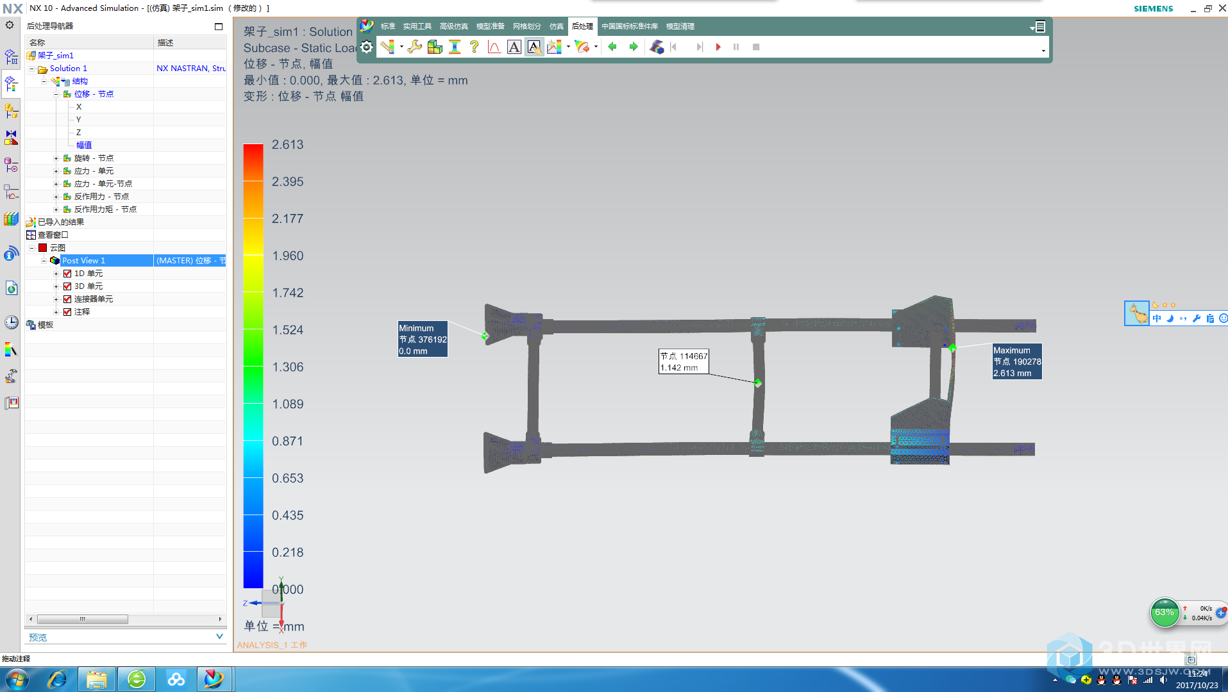
Task: Open the library books sidebar icon
Action: [11, 218]
